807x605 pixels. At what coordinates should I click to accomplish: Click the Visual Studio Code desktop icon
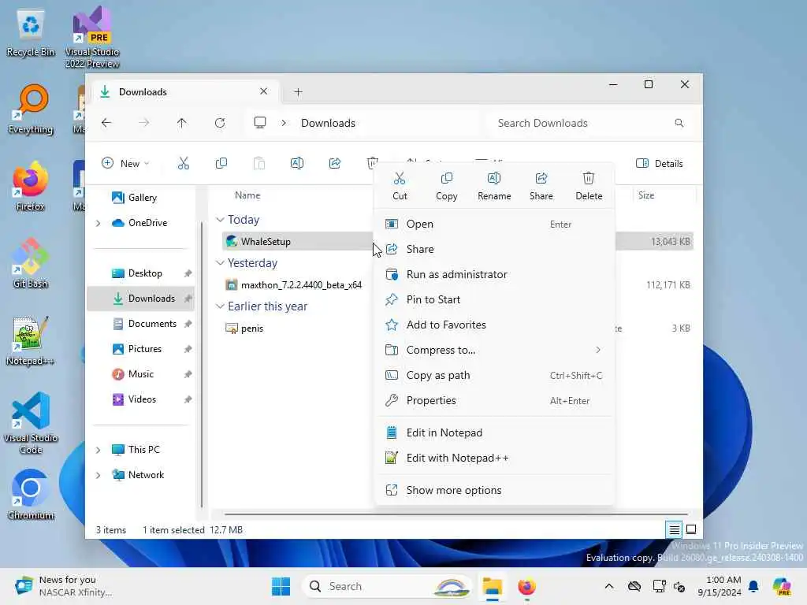31,423
